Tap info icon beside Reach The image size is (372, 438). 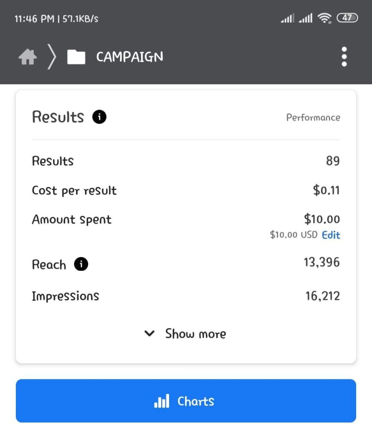(81, 265)
